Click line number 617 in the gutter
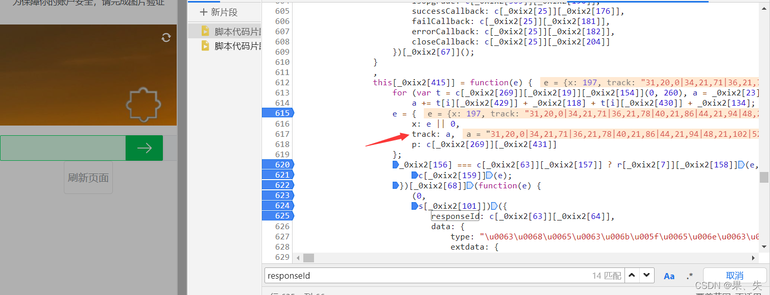The height and width of the screenshot is (295, 770). tap(282, 134)
